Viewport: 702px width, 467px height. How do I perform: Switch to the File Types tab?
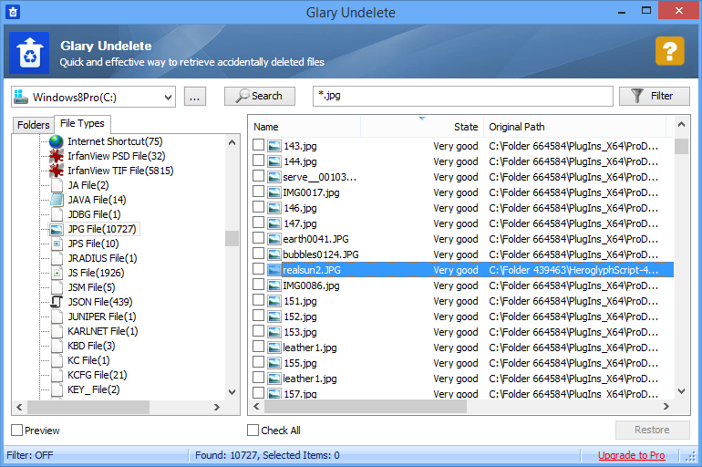(82, 123)
